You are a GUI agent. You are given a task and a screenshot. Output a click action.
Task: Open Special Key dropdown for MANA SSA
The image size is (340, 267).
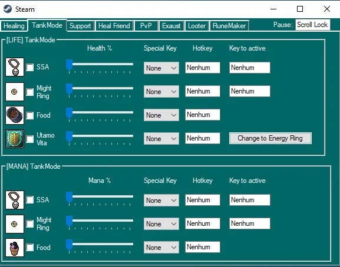click(161, 200)
